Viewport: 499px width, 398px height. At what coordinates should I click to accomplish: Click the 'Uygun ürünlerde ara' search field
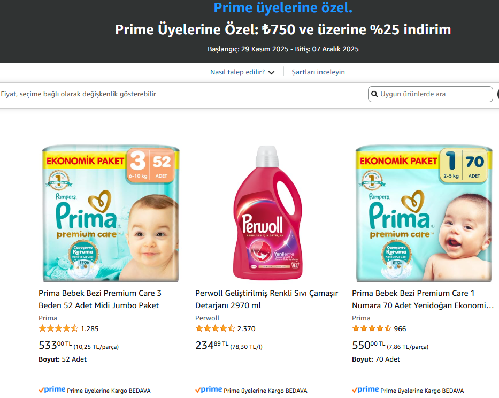pyautogui.click(x=434, y=94)
